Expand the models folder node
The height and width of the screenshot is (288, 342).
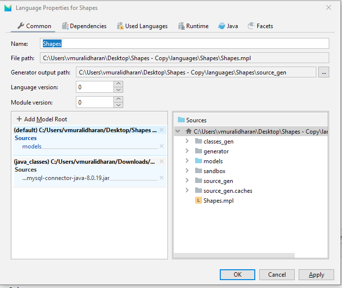coord(187,161)
